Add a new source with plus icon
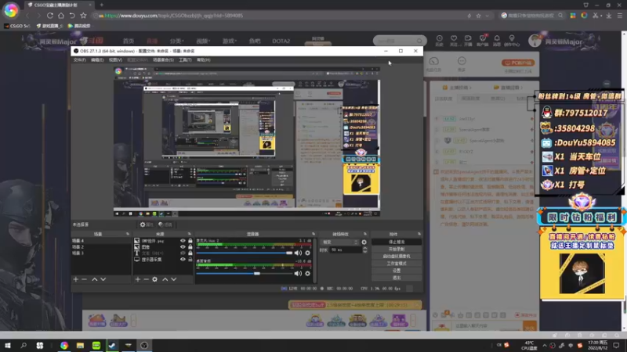Screen dimensions: 627x352 (138, 279)
